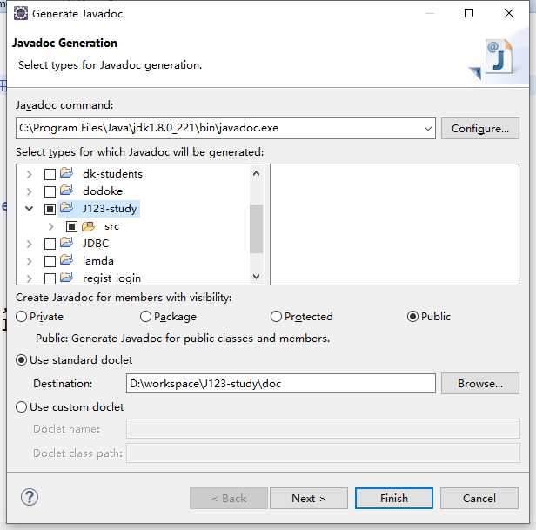This screenshot has height=530, width=536.
Task: Click the dodoke project folder icon
Action: [x=66, y=190]
